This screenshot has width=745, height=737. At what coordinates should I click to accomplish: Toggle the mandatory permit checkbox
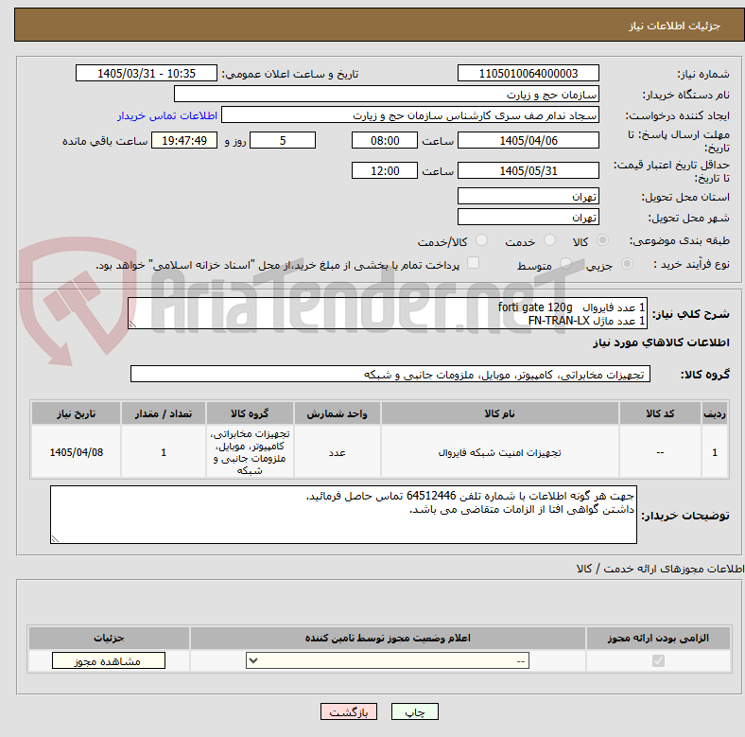click(658, 661)
